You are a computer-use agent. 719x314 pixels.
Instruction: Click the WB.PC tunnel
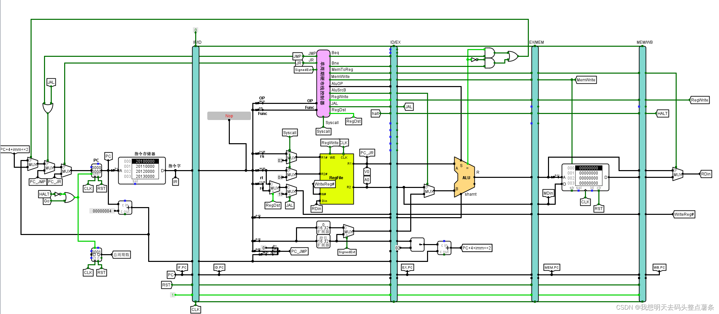659,268
